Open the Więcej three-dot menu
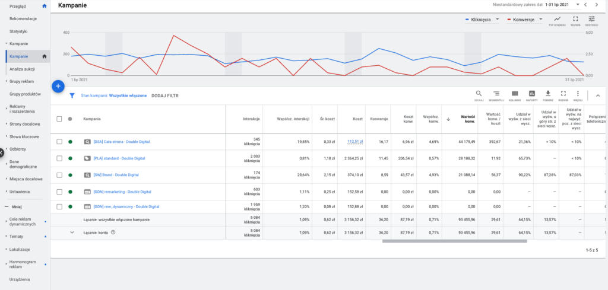 coord(578,95)
